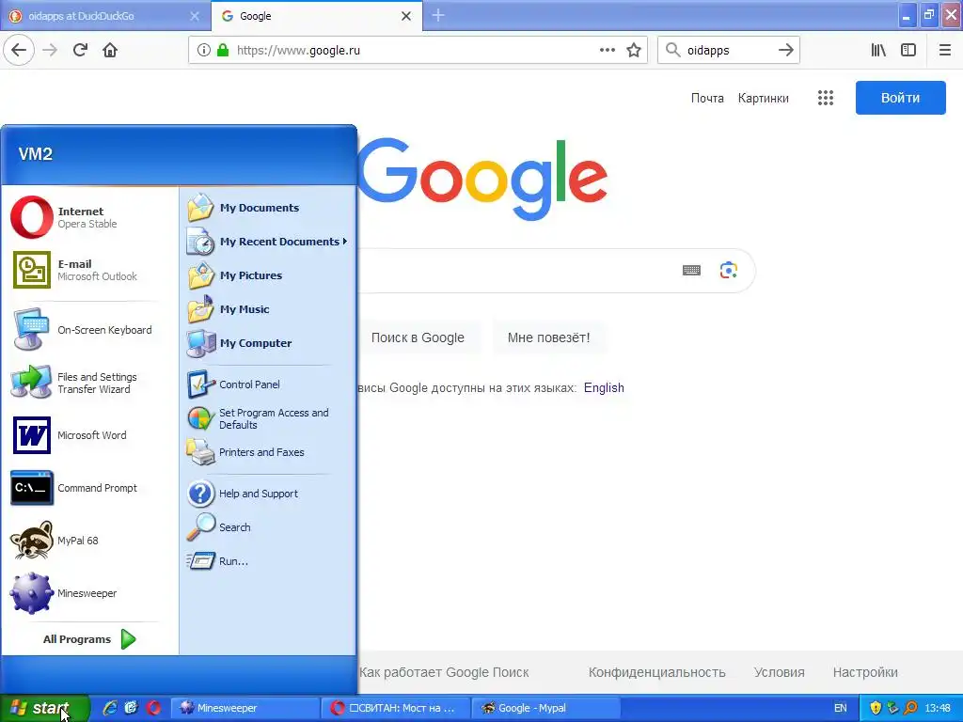This screenshot has height=722, width=963.
Task: Open page actions three-dot menu
Action: (x=608, y=50)
